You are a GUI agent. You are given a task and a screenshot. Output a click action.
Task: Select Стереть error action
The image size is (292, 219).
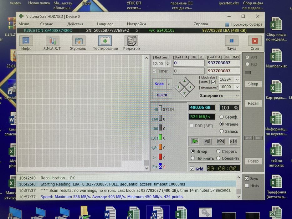click(218, 151)
